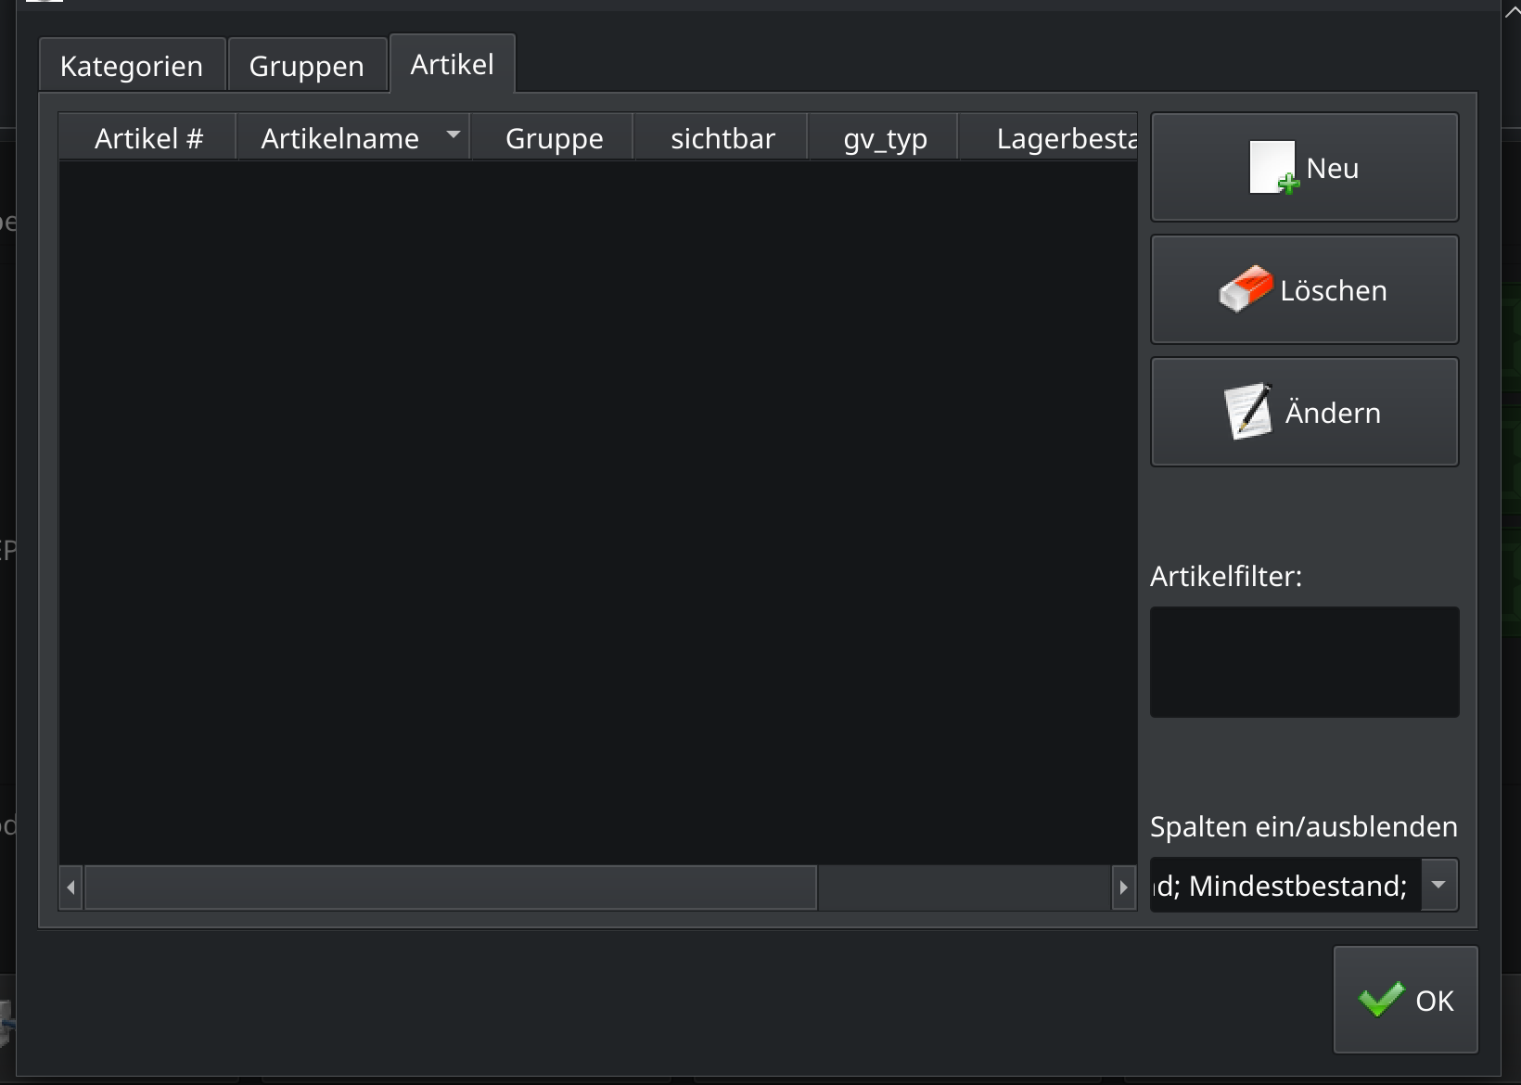Image resolution: width=1521 pixels, height=1085 pixels.
Task: Click the notepad with pencil icon
Action: pos(1248,411)
